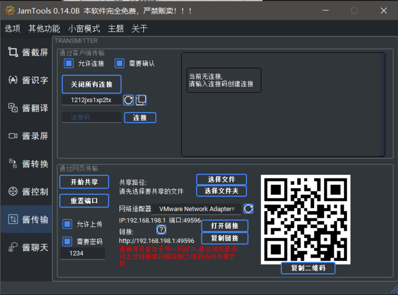Open the 酱翻译 translate sidebar item
This screenshot has height=295, width=398.
(28, 108)
